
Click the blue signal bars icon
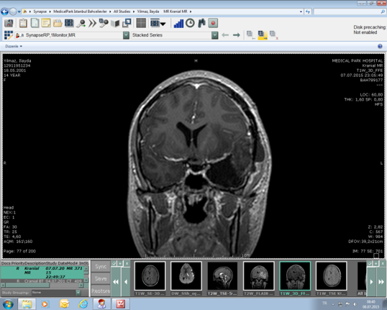pos(178,24)
